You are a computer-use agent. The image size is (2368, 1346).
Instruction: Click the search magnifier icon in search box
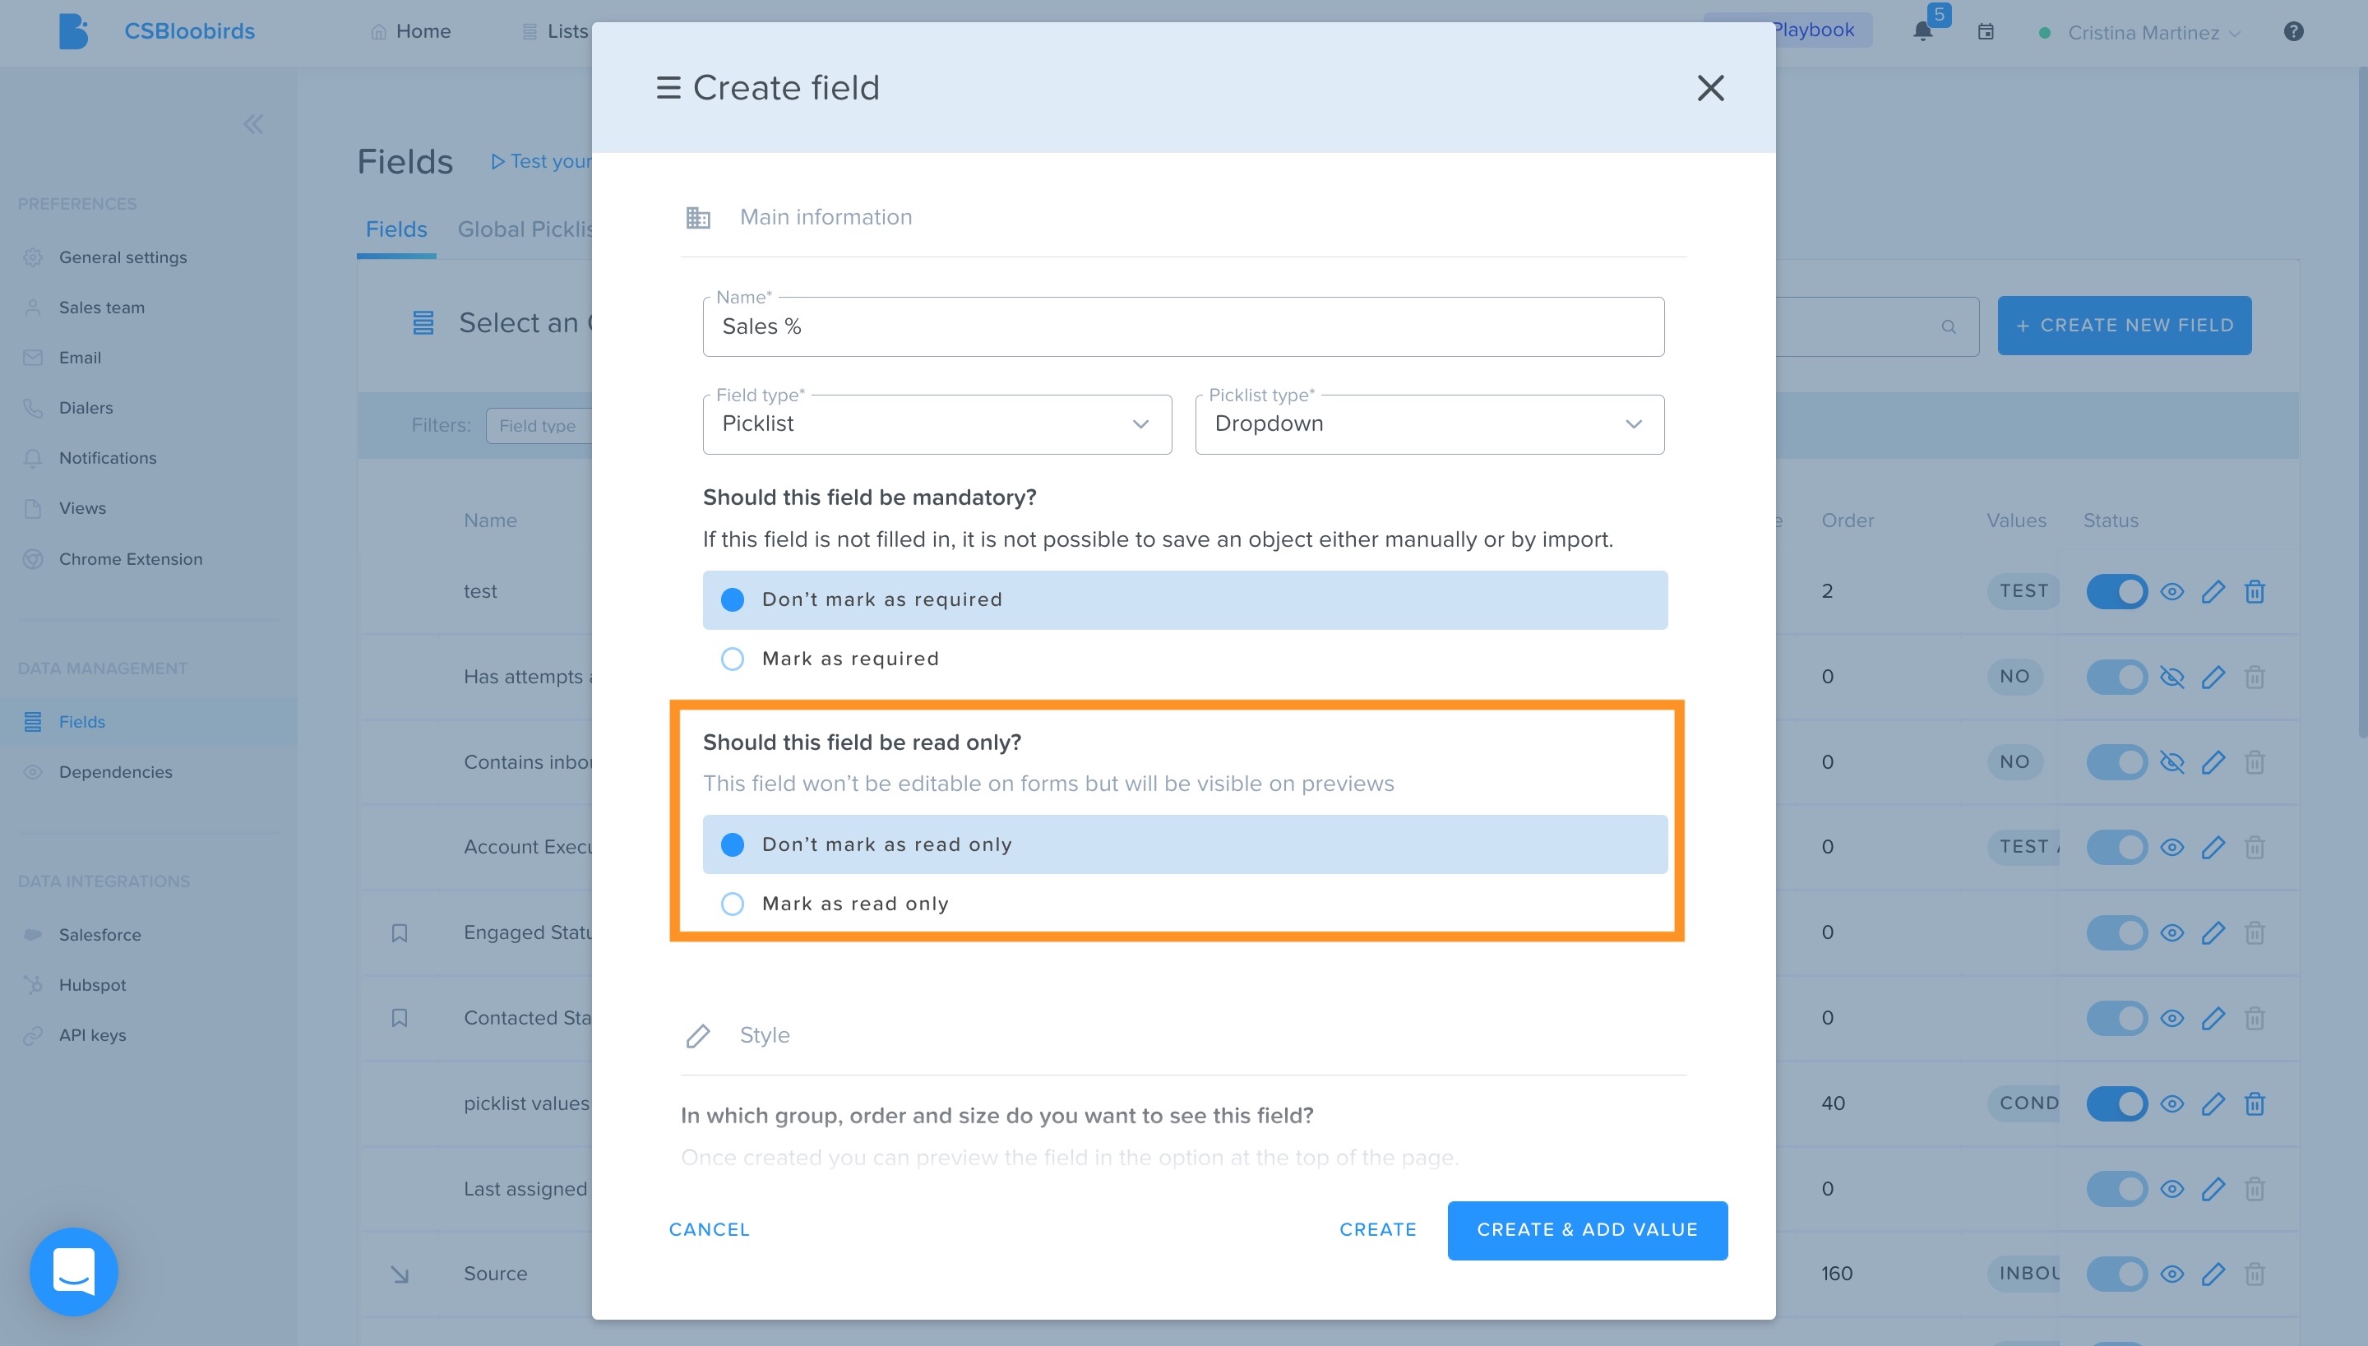coord(1949,326)
